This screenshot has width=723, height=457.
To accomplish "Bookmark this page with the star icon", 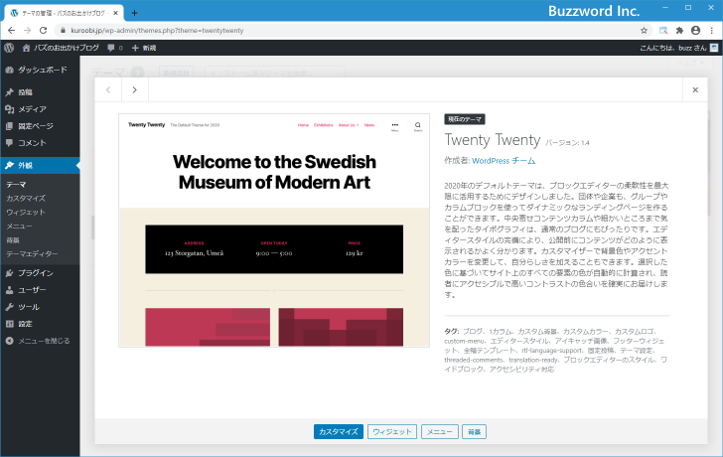I will coord(644,30).
